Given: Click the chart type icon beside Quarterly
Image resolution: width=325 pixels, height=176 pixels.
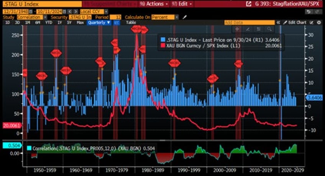Looking at the screenshot, I should 117,23.
